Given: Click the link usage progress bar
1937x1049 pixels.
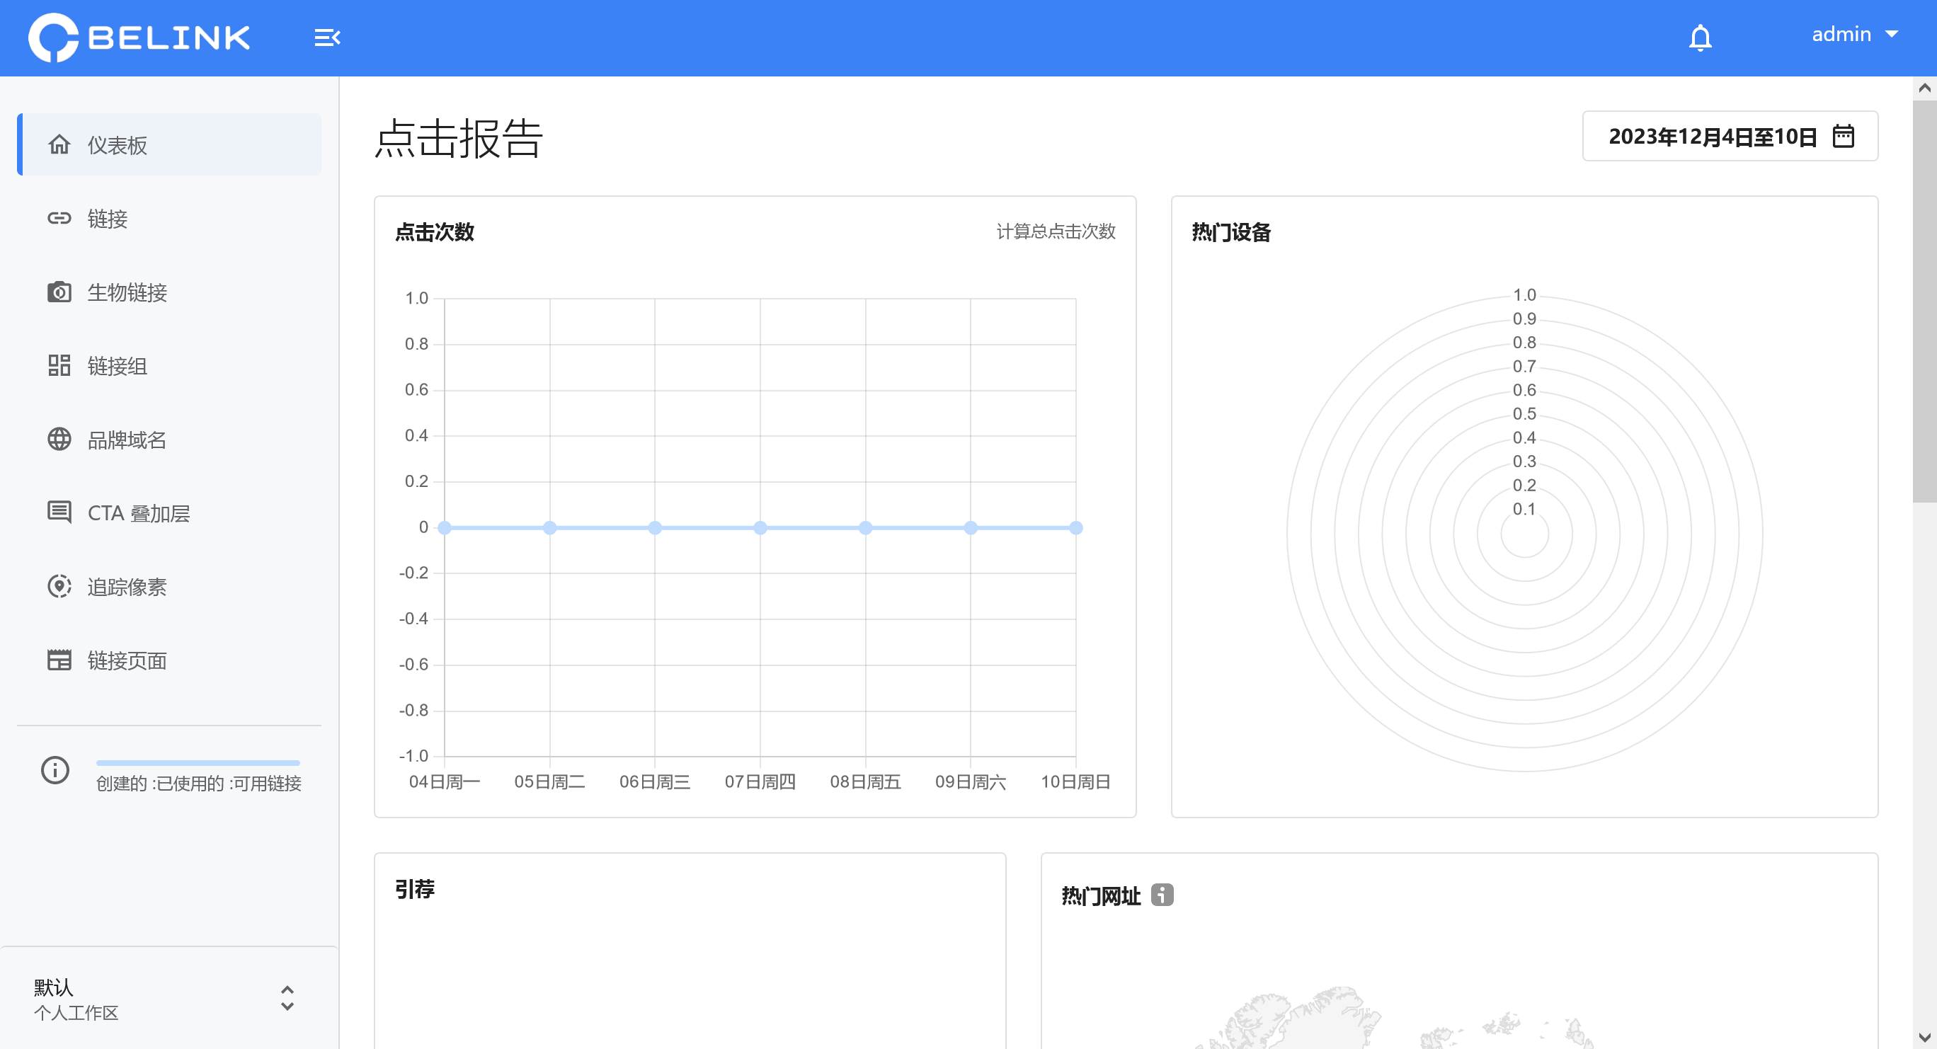Looking at the screenshot, I should pos(198,762).
